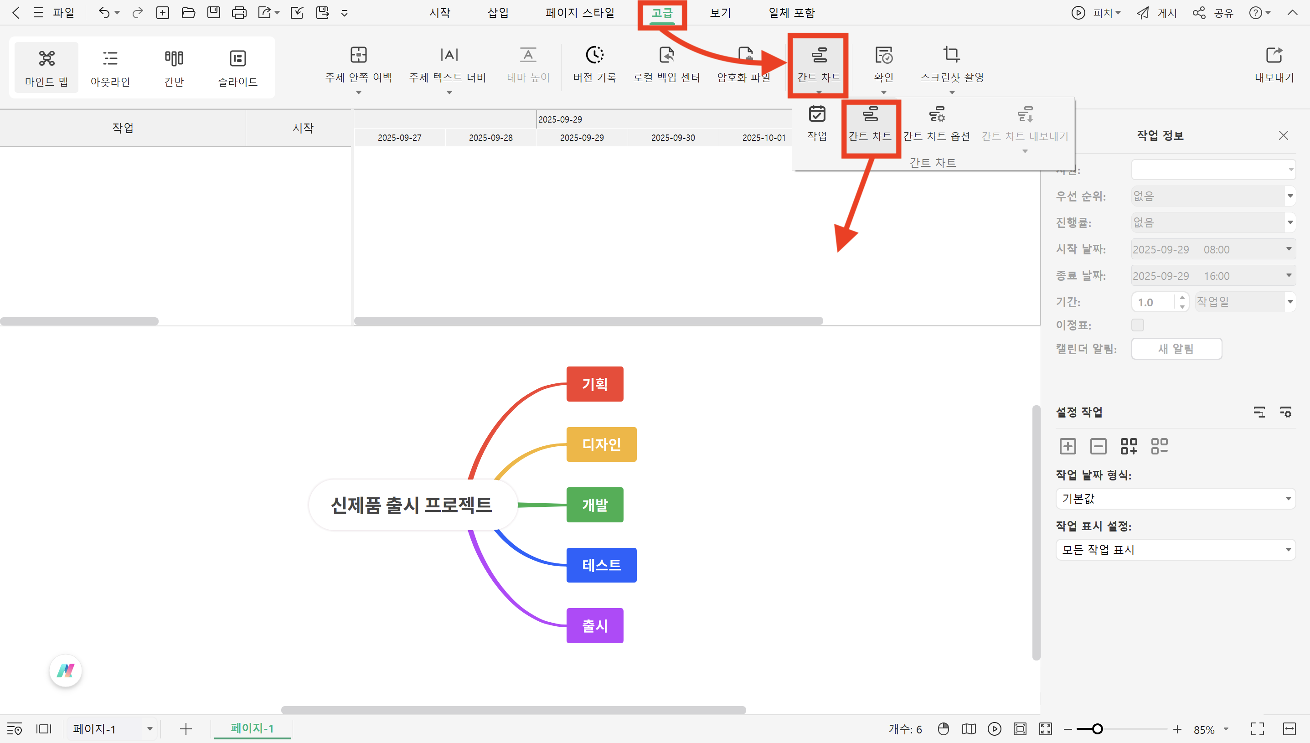Image resolution: width=1310 pixels, height=743 pixels.
Task: Open the 칸반 (Kanban) view
Action: click(174, 67)
